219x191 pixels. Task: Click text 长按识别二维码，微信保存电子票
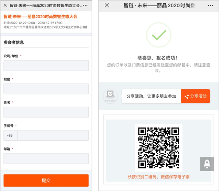[x=159, y=177]
